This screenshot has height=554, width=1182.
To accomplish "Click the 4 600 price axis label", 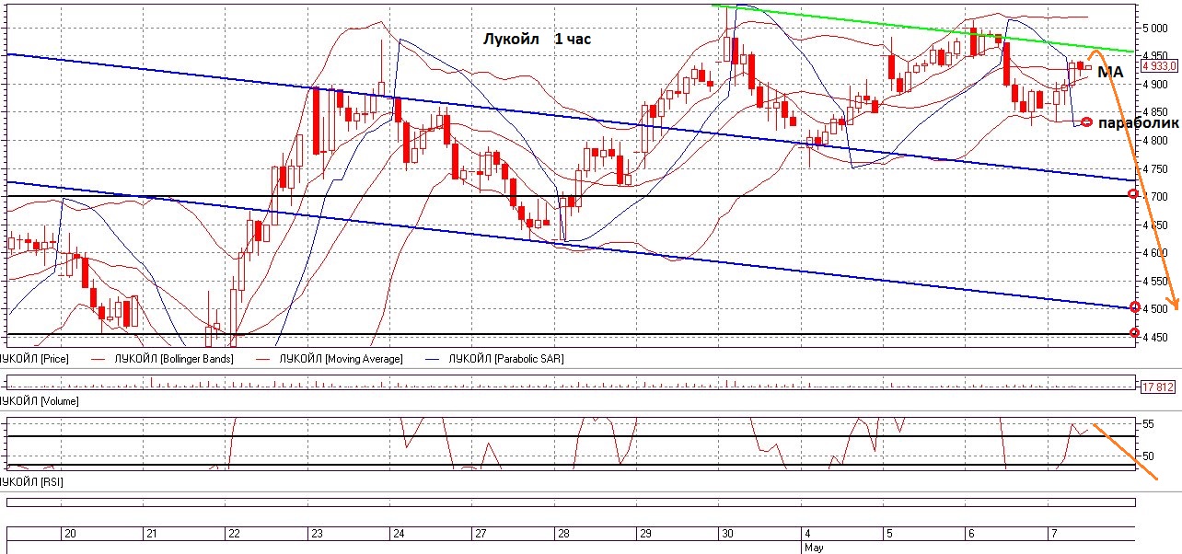I will point(1155,253).
